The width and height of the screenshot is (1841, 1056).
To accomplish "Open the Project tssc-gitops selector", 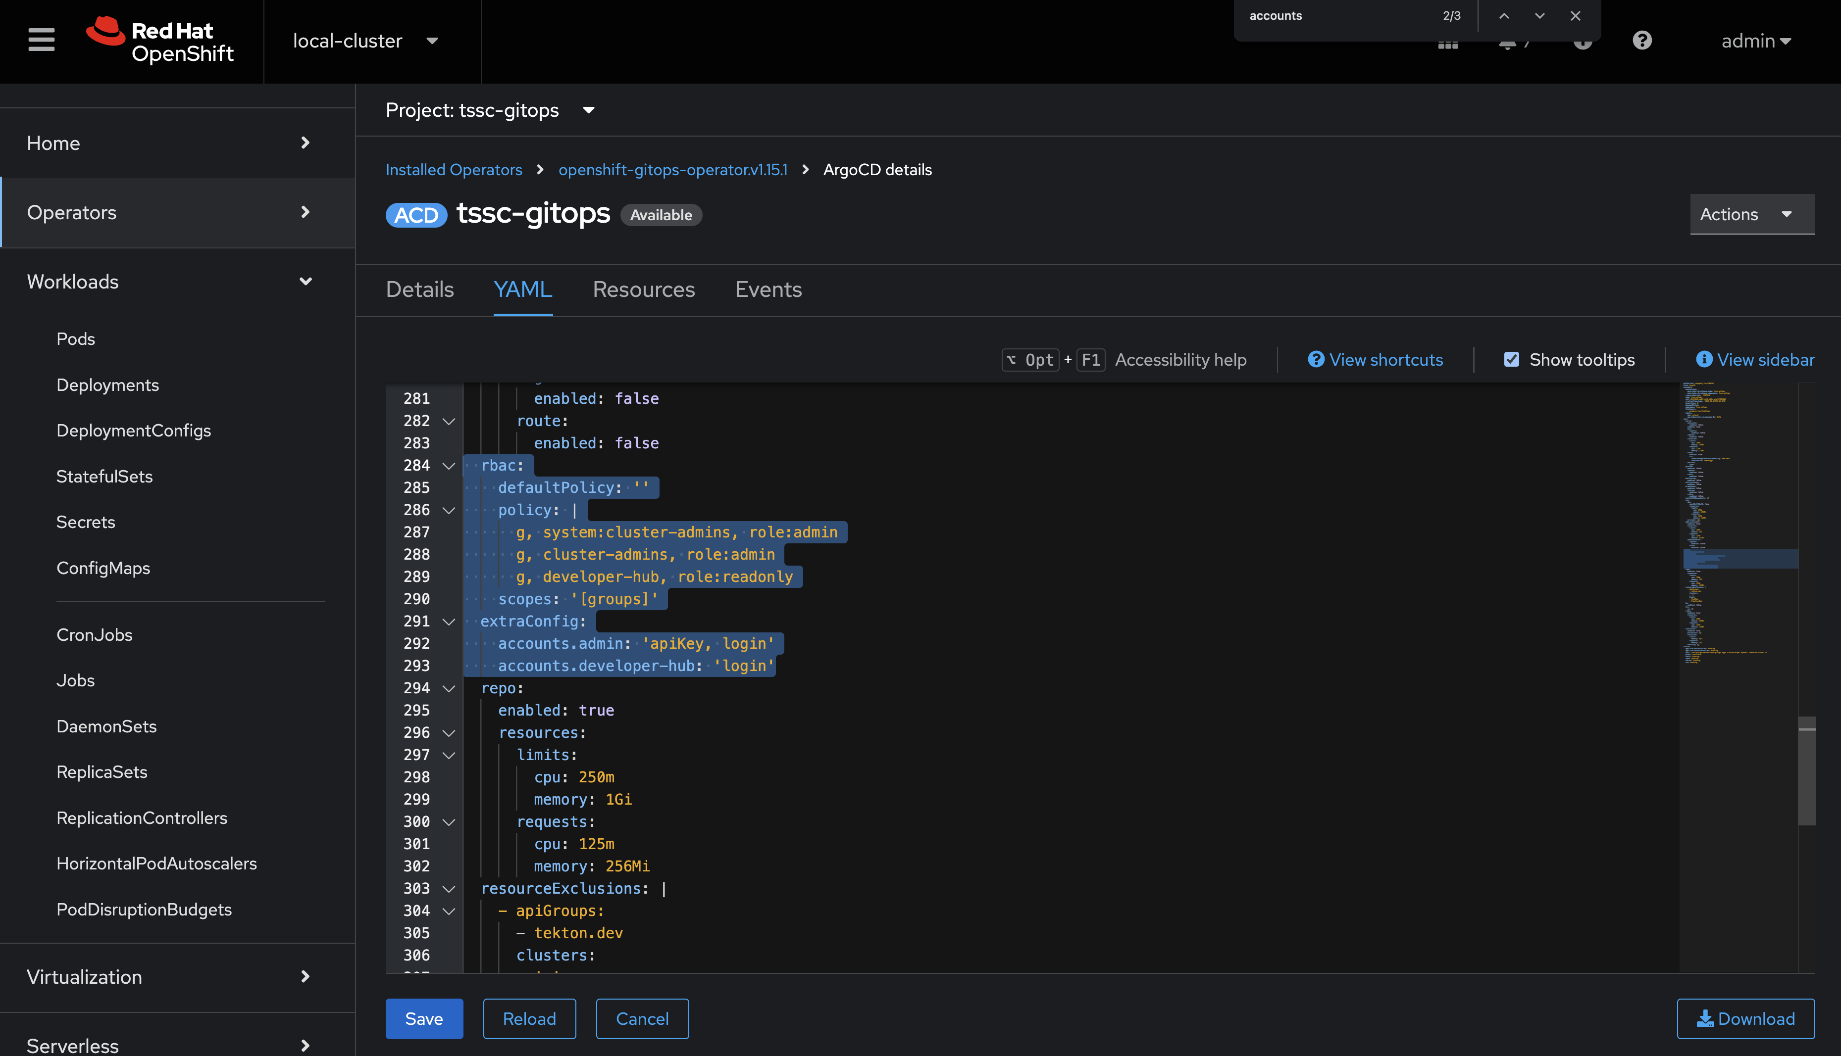I will pyautogui.click(x=490, y=110).
